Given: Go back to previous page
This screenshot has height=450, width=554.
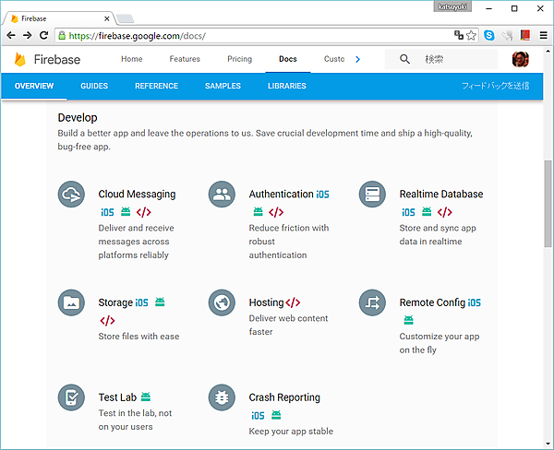Looking at the screenshot, I should 11,35.
